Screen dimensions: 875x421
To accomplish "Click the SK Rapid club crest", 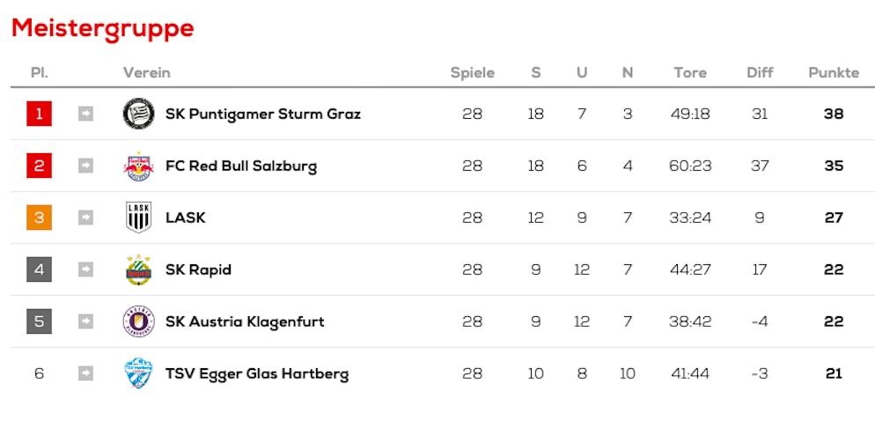I will (x=138, y=270).
